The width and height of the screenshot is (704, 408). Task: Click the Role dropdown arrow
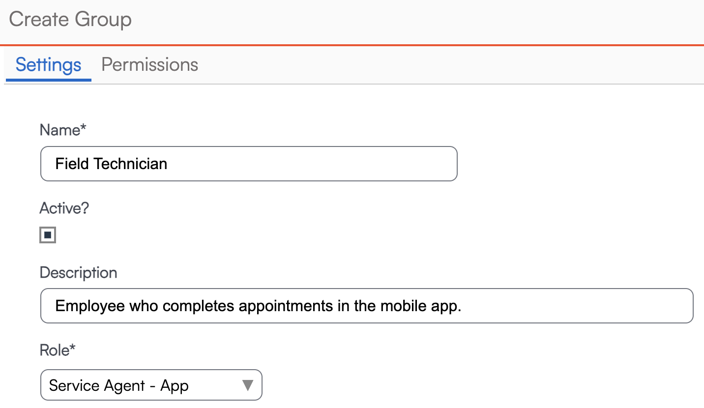(248, 385)
